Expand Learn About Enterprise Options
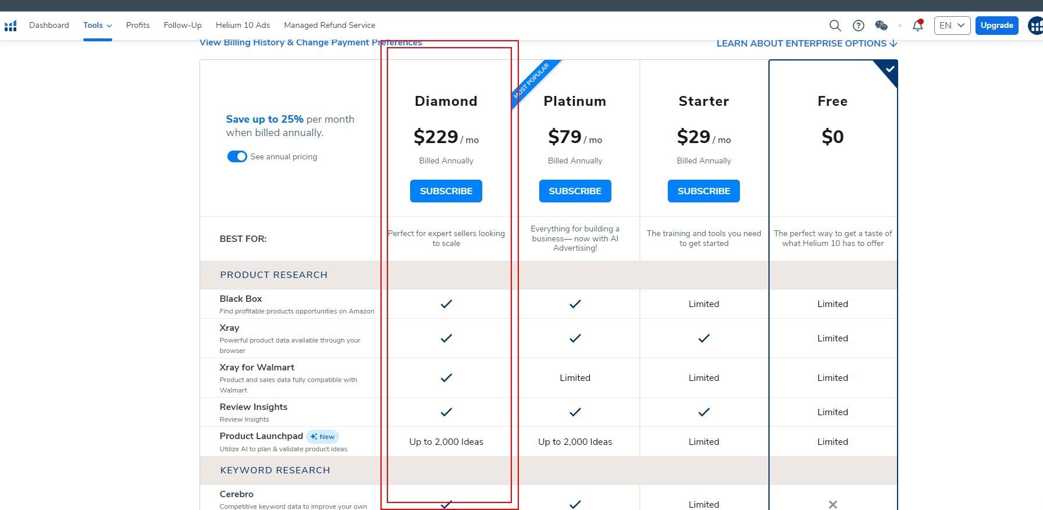1043x510 pixels. 807,44
